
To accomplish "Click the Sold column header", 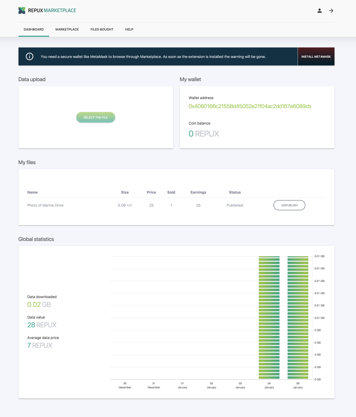I will click(171, 192).
